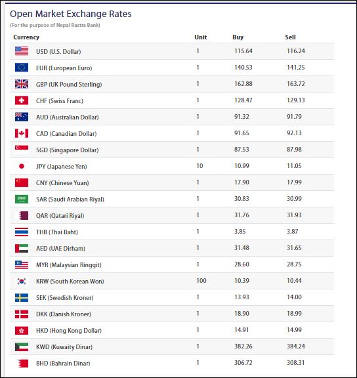The image size is (357, 378).
Task: Click the Currency column header
Action: click(26, 37)
